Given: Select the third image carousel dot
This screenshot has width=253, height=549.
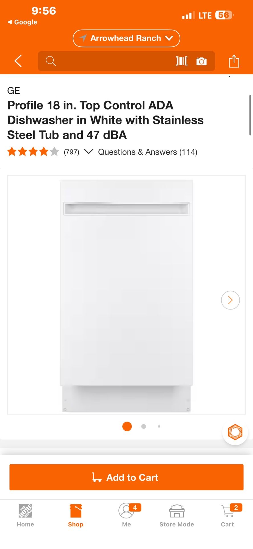Looking at the screenshot, I should pos(159,426).
